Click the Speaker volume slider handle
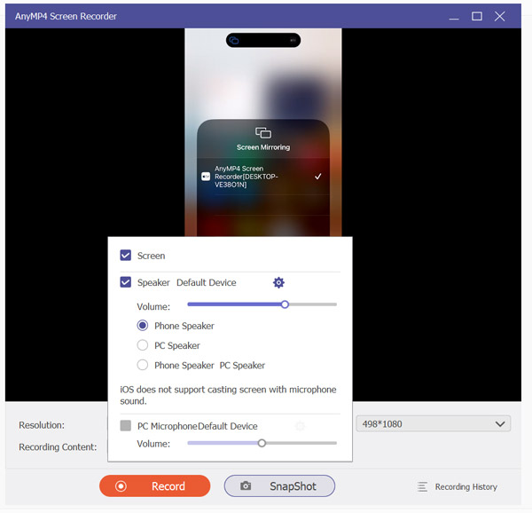The image size is (532, 513). click(285, 304)
